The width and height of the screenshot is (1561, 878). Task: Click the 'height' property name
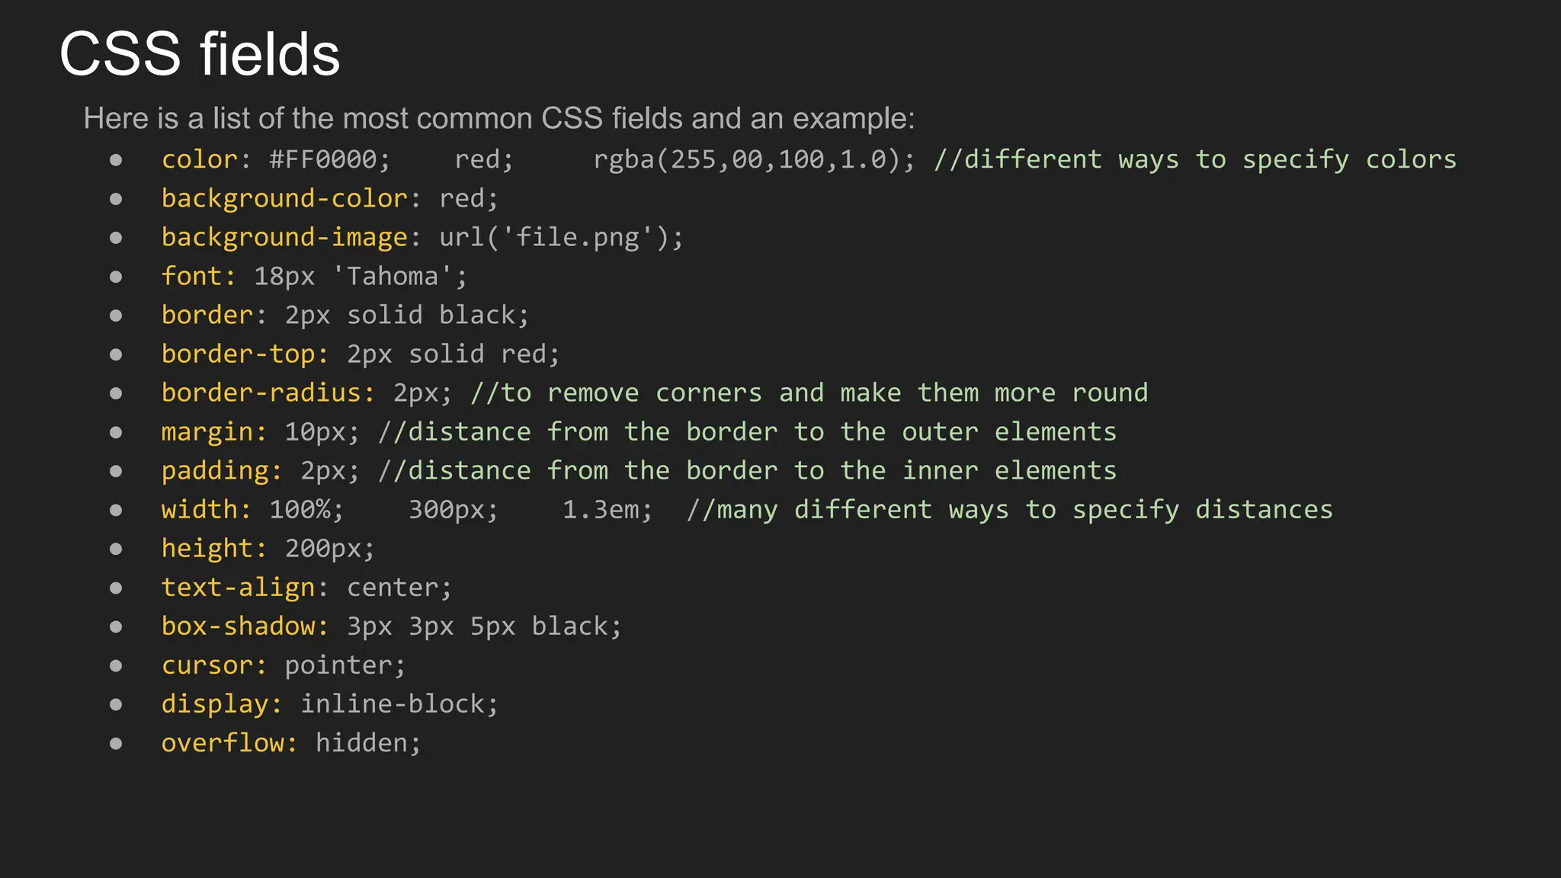(207, 549)
